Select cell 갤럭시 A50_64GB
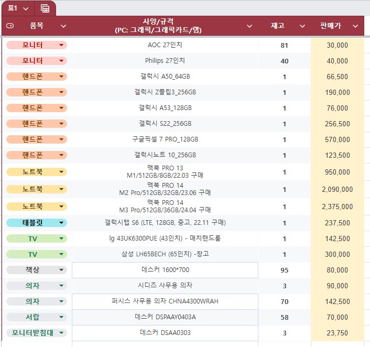370x347 pixels. (x=165, y=77)
